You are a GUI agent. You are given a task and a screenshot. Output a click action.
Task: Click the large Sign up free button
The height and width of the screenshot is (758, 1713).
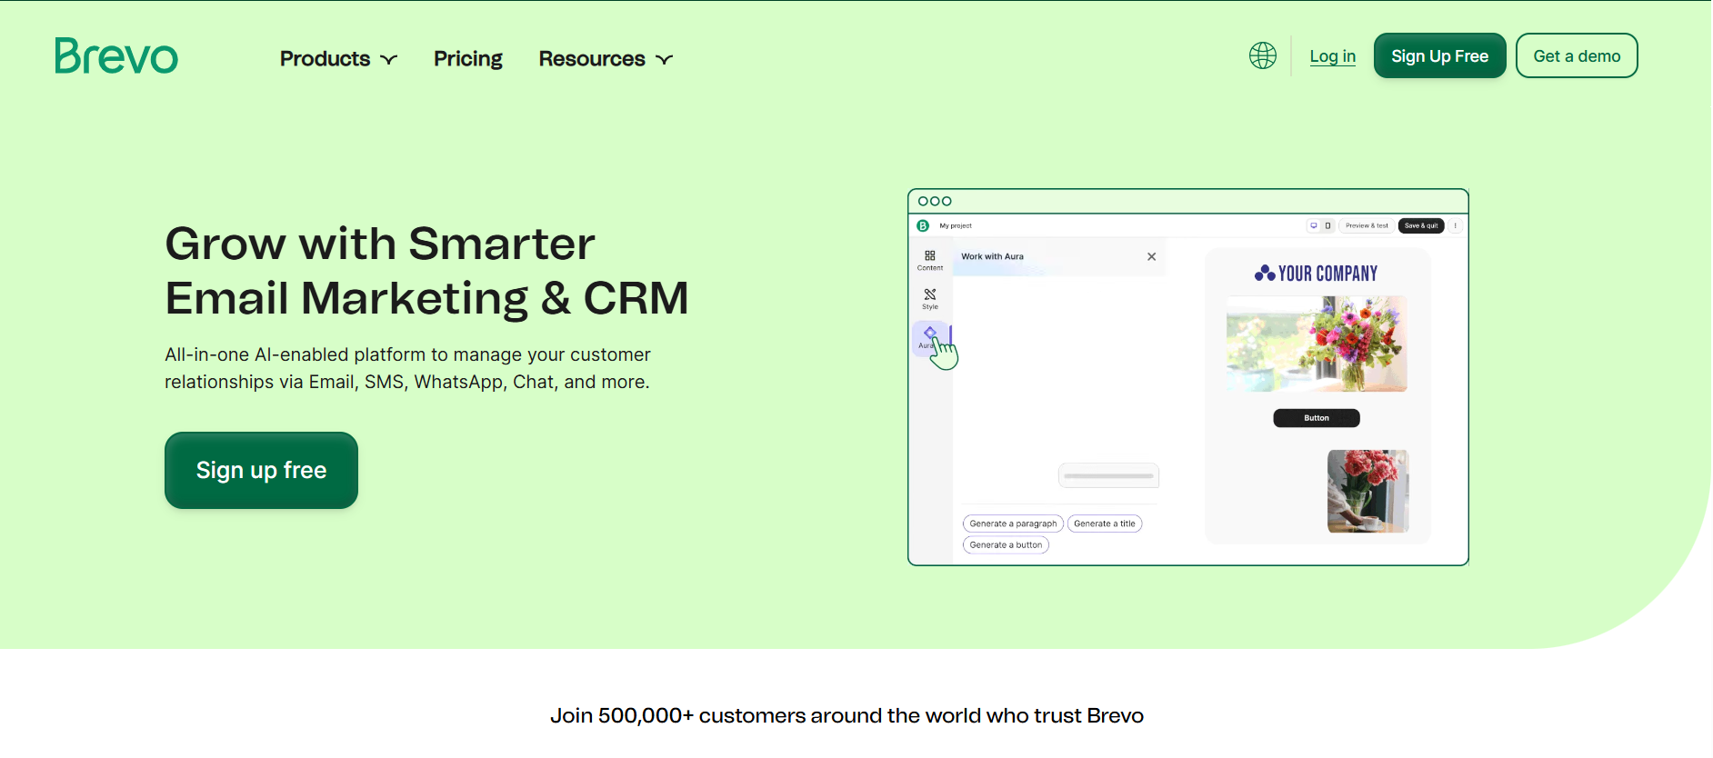tap(261, 470)
